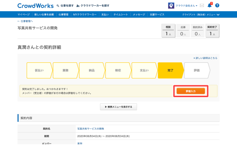Image resolution: width=237 pixels, height=145 pixels.
Task: Expand 概要メニューを表示する
Action: [x=118, y=107]
